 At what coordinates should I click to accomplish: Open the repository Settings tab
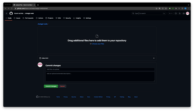click(x=87, y=18)
